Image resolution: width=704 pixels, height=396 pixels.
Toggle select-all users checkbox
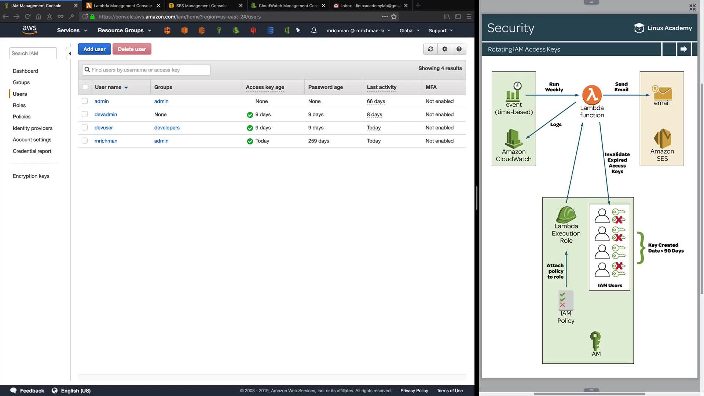coord(85,87)
